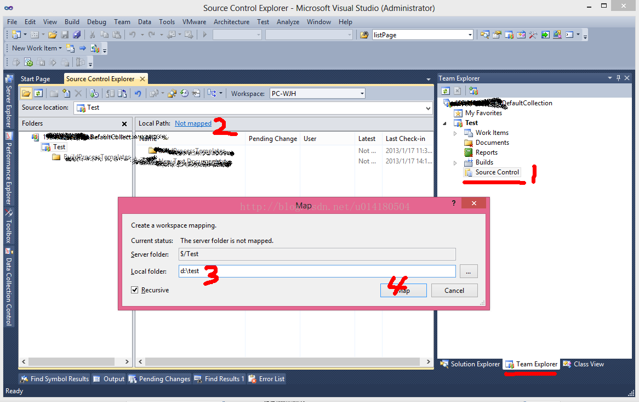Select Reports in Team Explorer
Screen dimensions: 639x402
[487, 152]
